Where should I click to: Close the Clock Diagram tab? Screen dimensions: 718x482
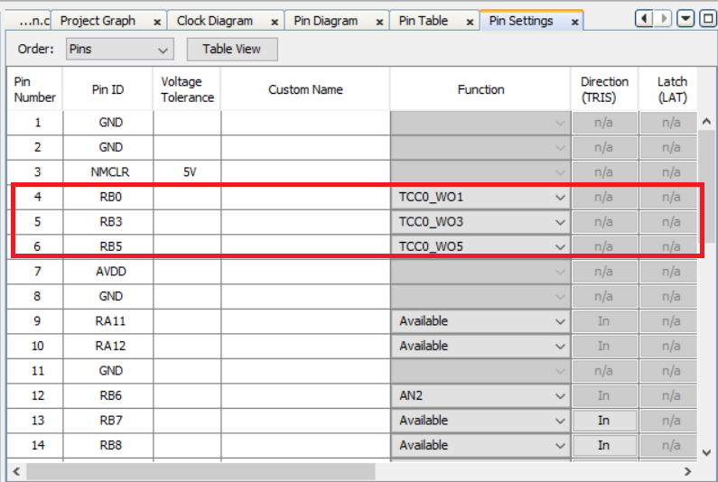tap(272, 21)
